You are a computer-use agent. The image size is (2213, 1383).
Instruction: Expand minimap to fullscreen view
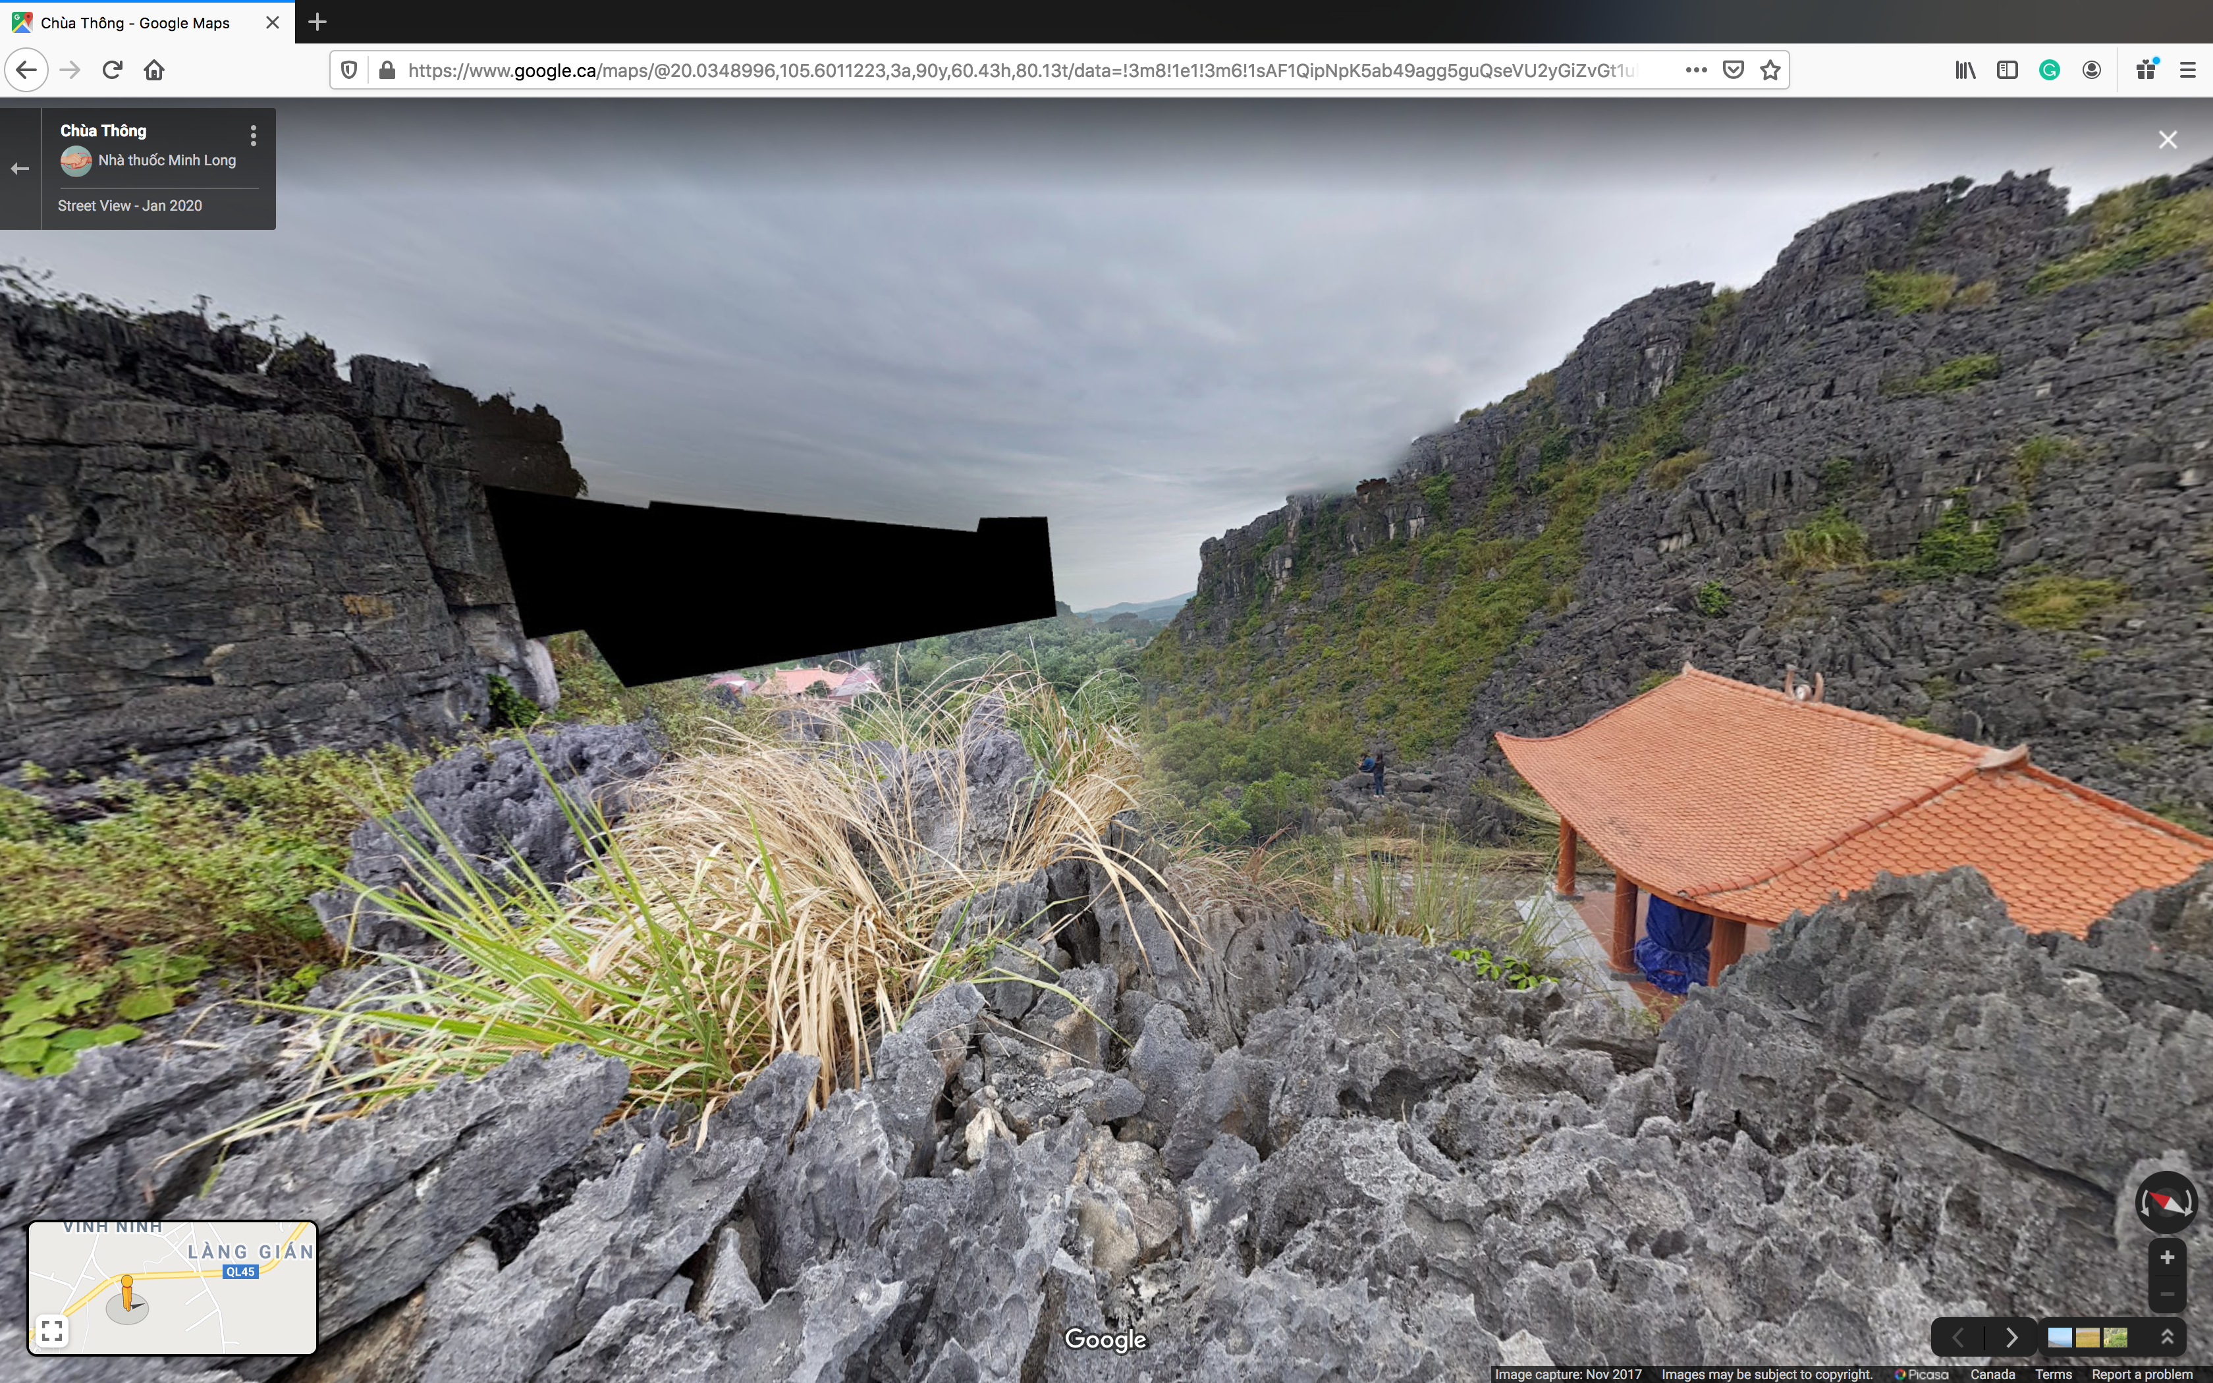(x=52, y=1330)
